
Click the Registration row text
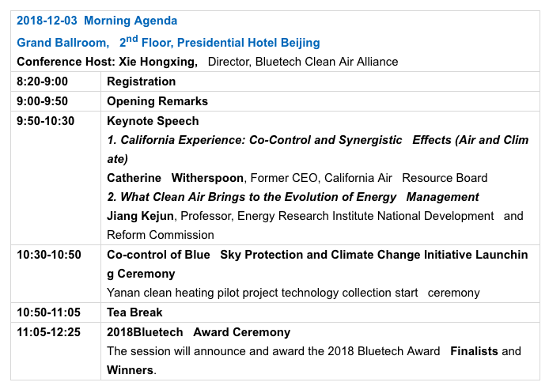[x=141, y=81]
